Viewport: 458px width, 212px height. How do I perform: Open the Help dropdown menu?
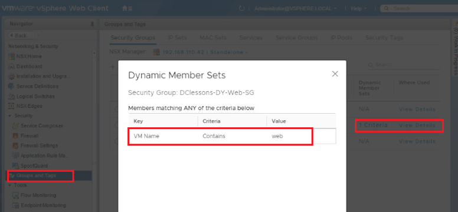point(359,8)
